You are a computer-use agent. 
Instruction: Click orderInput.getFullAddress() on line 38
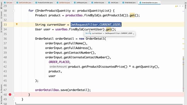tap(68, 48)
